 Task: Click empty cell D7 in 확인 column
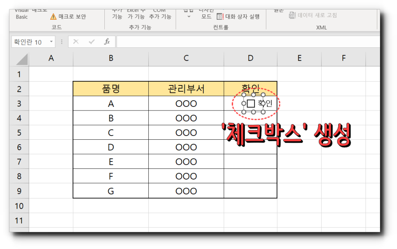click(x=250, y=162)
